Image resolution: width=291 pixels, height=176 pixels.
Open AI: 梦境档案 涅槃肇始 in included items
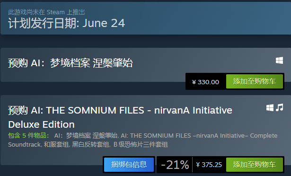pyautogui.click(x=86, y=135)
